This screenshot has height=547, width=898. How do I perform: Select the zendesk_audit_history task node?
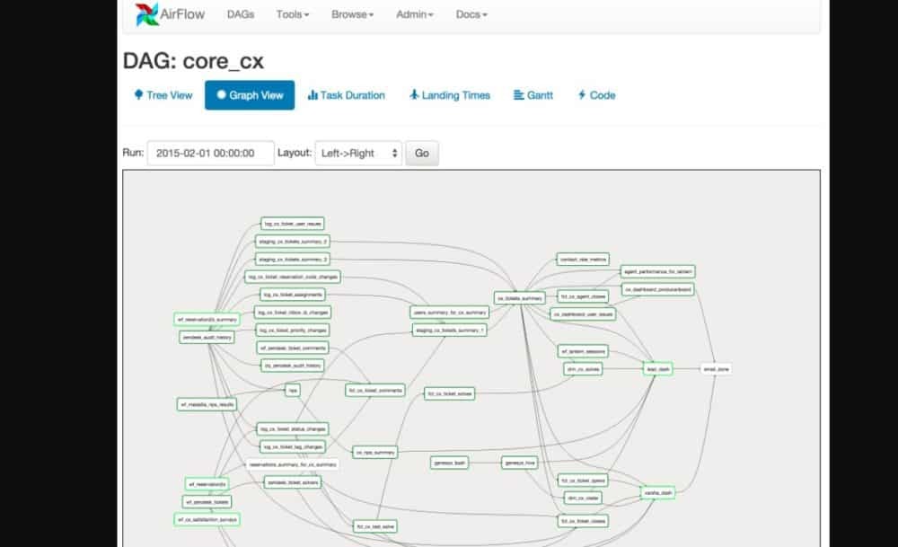click(207, 337)
